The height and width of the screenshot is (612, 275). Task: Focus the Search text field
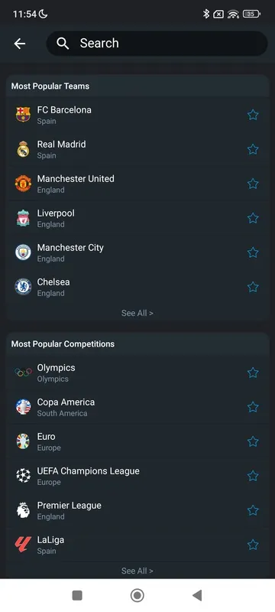[157, 44]
